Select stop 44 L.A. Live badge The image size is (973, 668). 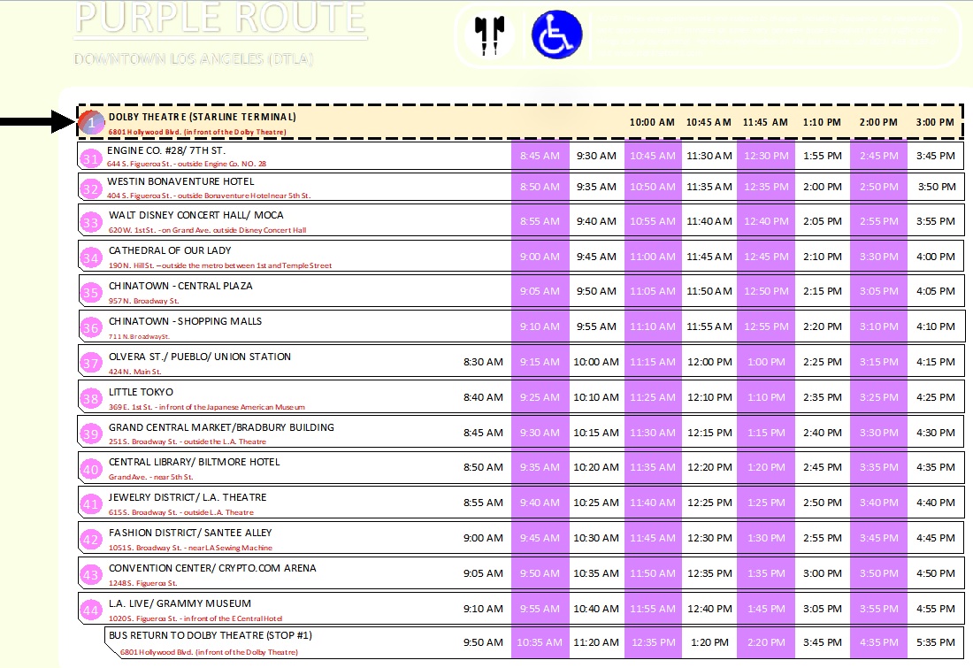(91, 610)
